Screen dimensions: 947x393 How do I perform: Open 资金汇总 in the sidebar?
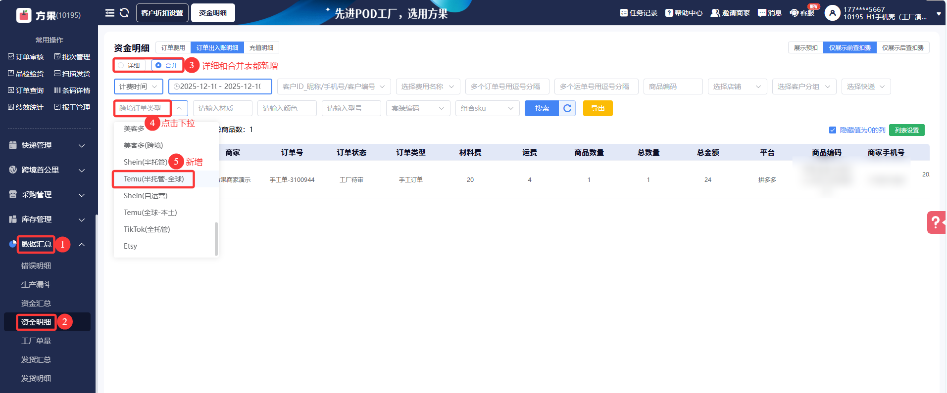click(x=36, y=303)
